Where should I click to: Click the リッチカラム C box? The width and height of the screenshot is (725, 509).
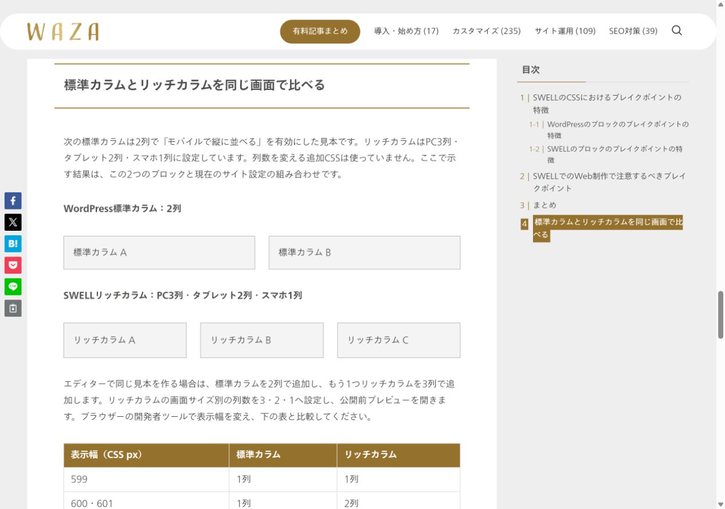(399, 340)
